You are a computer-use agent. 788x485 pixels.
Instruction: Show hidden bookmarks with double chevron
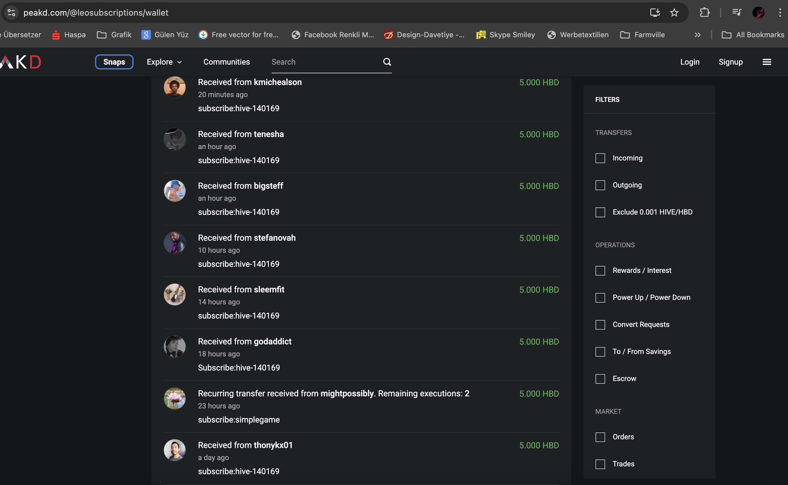[x=697, y=35]
